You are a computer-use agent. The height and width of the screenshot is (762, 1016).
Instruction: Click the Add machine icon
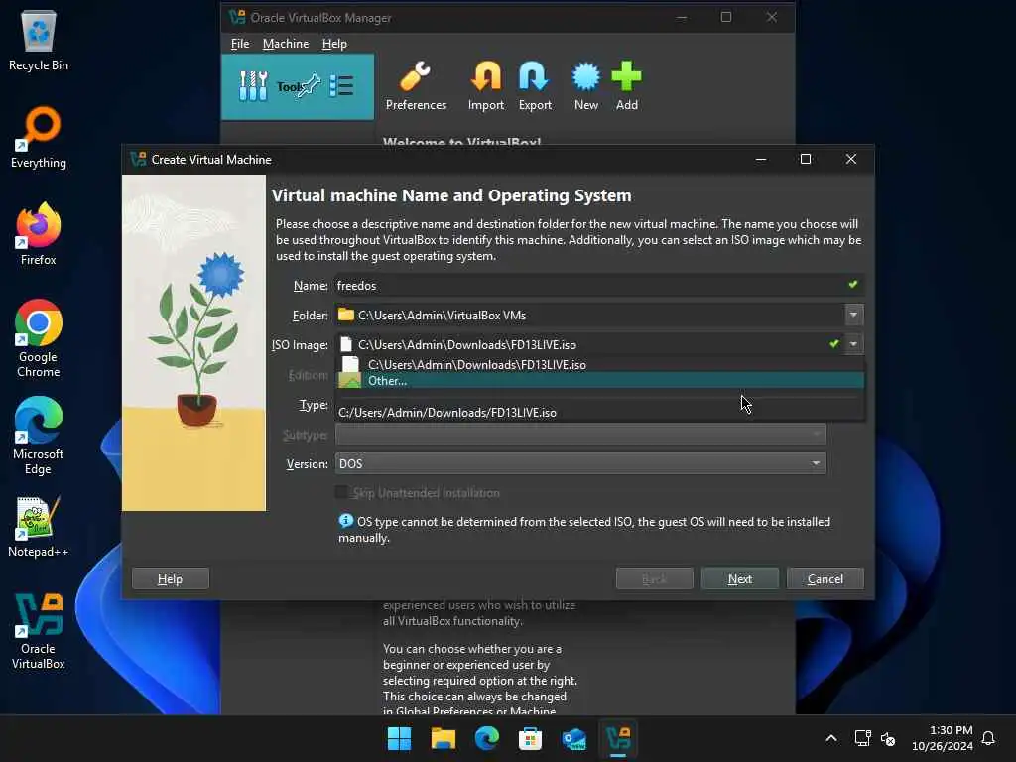click(x=627, y=86)
